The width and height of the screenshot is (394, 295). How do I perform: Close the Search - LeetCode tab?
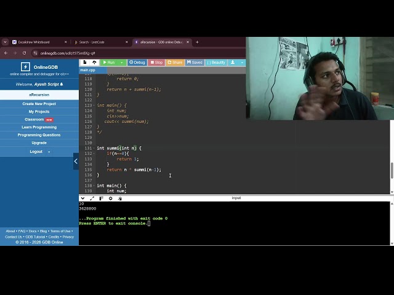click(x=127, y=42)
